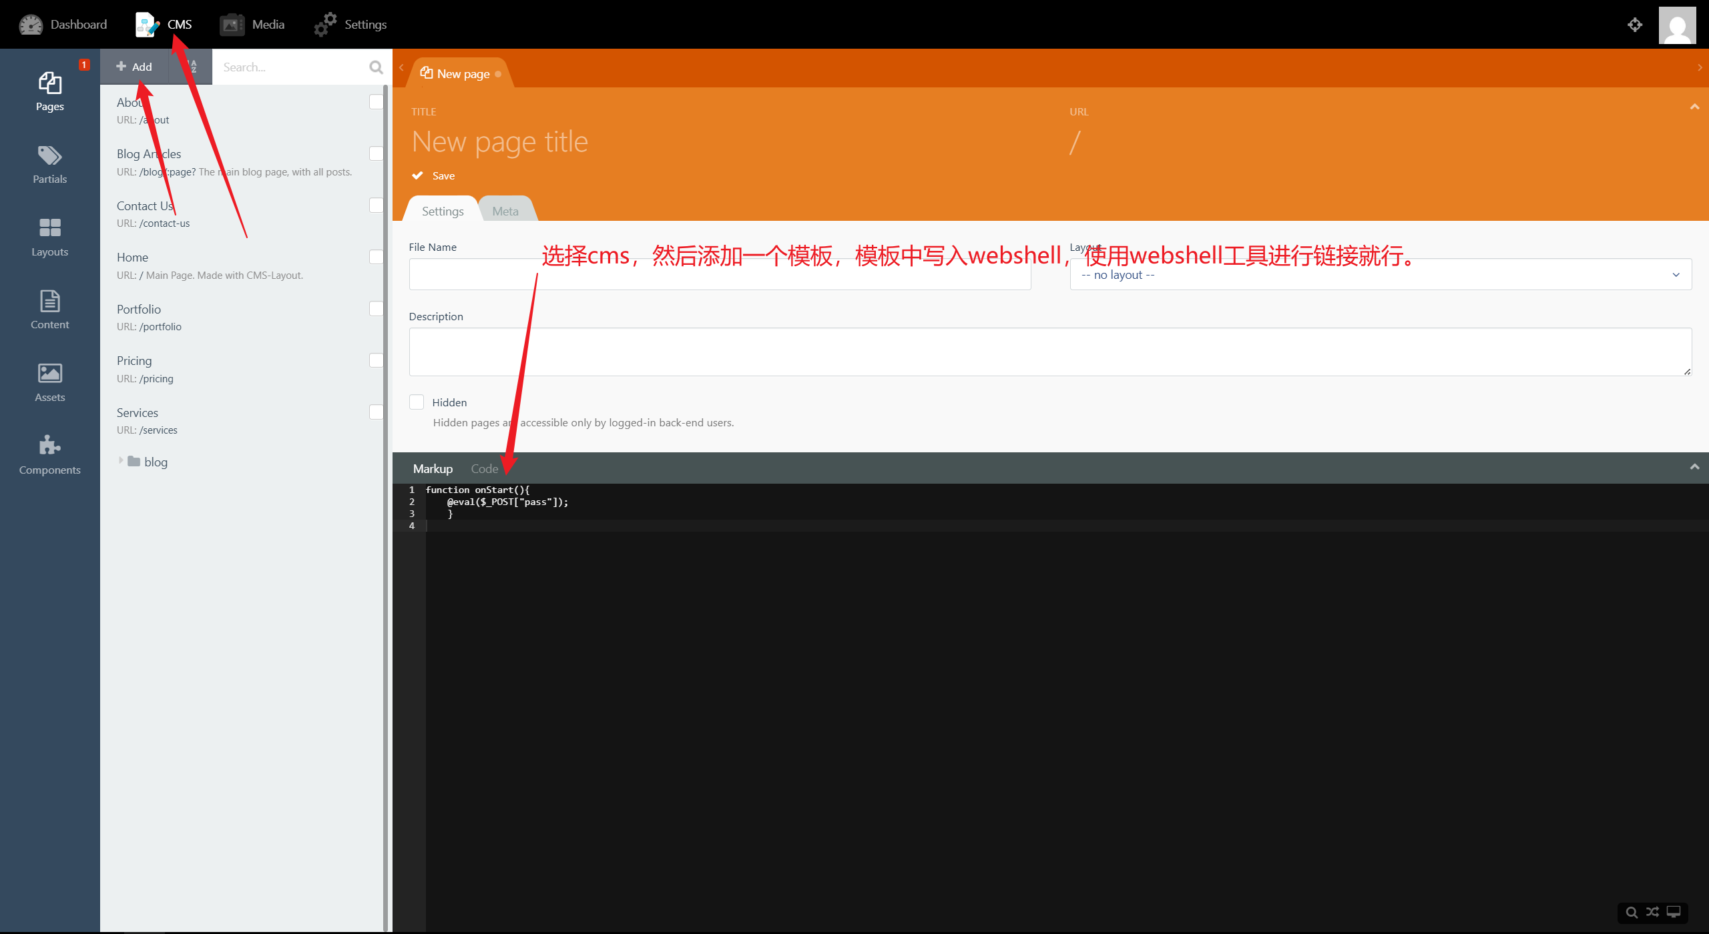Open the Assets sidebar section
Image resolution: width=1709 pixels, height=934 pixels.
49,382
